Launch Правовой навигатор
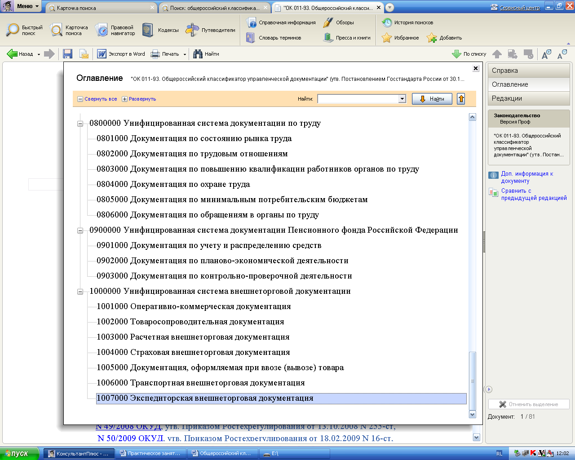575x460 pixels. coord(115,30)
